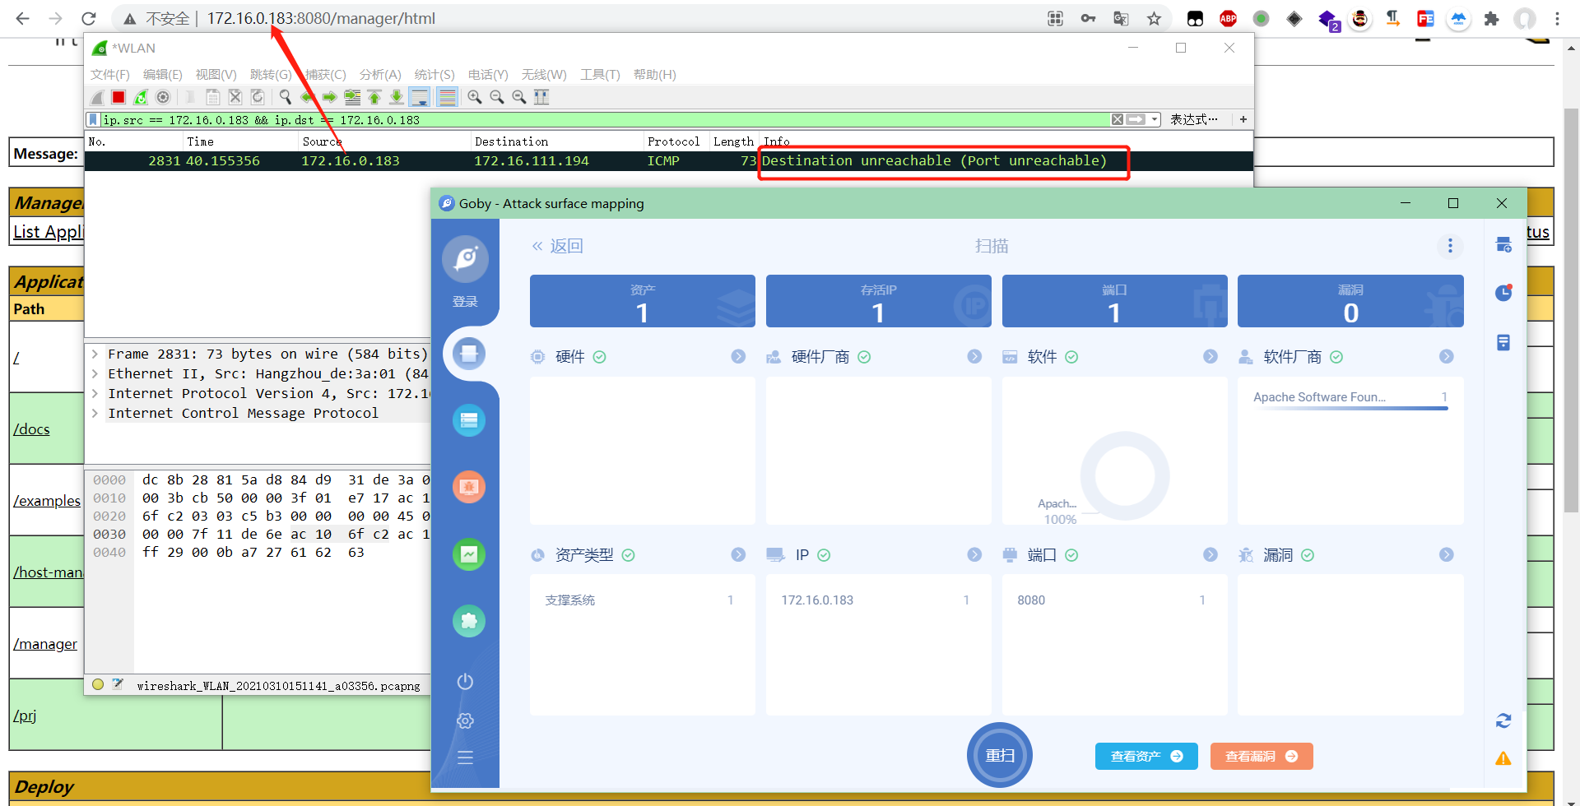Image resolution: width=1580 pixels, height=806 pixels.
Task: Bookmark the page with the star icon
Action: pos(1155,18)
